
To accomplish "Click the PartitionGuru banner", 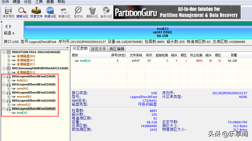I will (177, 12).
